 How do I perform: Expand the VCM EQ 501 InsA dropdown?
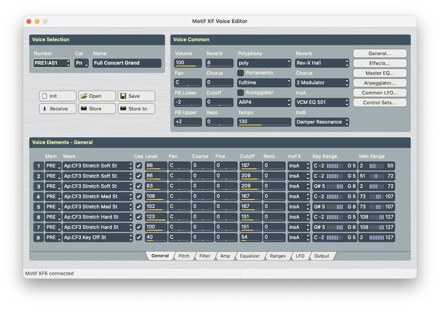pyautogui.click(x=322, y=102)
